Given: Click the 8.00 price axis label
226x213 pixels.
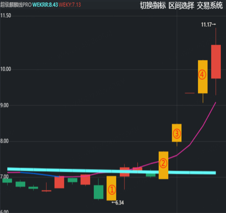Looking at the screenshot, I should tap(5, 141).
